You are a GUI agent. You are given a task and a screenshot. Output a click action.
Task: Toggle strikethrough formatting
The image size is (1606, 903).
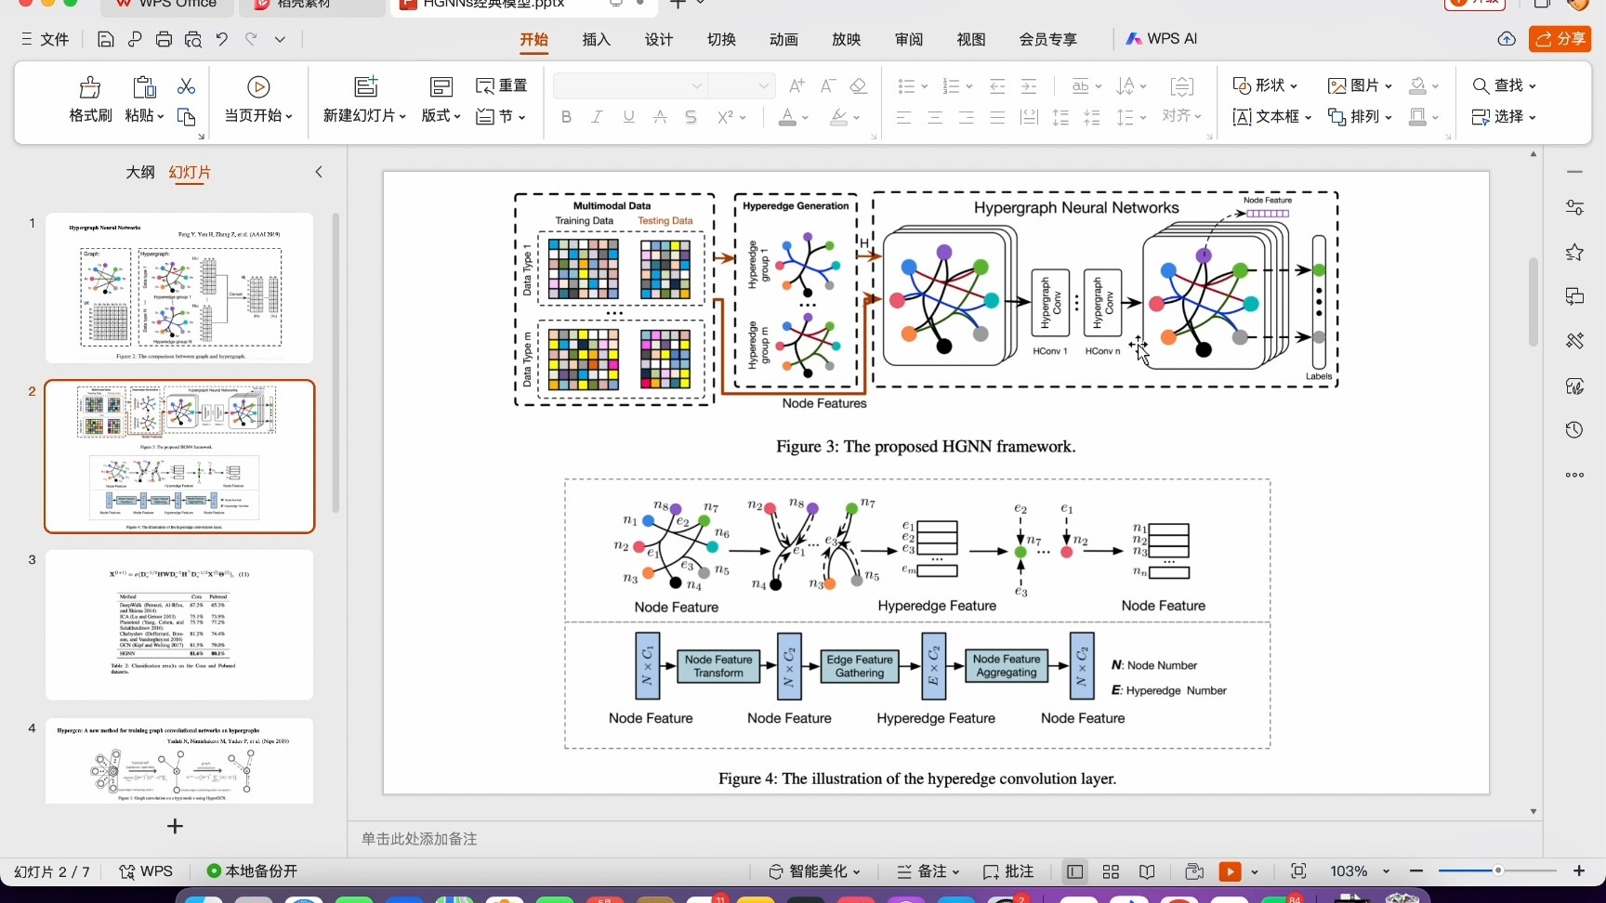660,117
